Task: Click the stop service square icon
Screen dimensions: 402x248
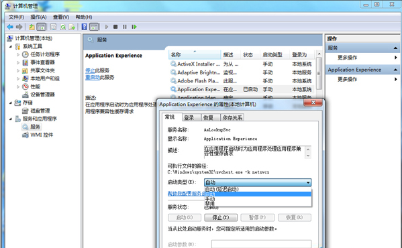Action: point(115,27)
